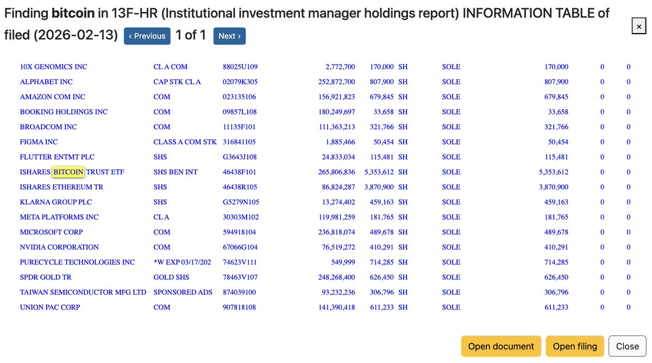Click ISHARES ETHEREUM TR issuer name
Image resolution: width=652 pixels, height=363 pixels.
point(61,187)
